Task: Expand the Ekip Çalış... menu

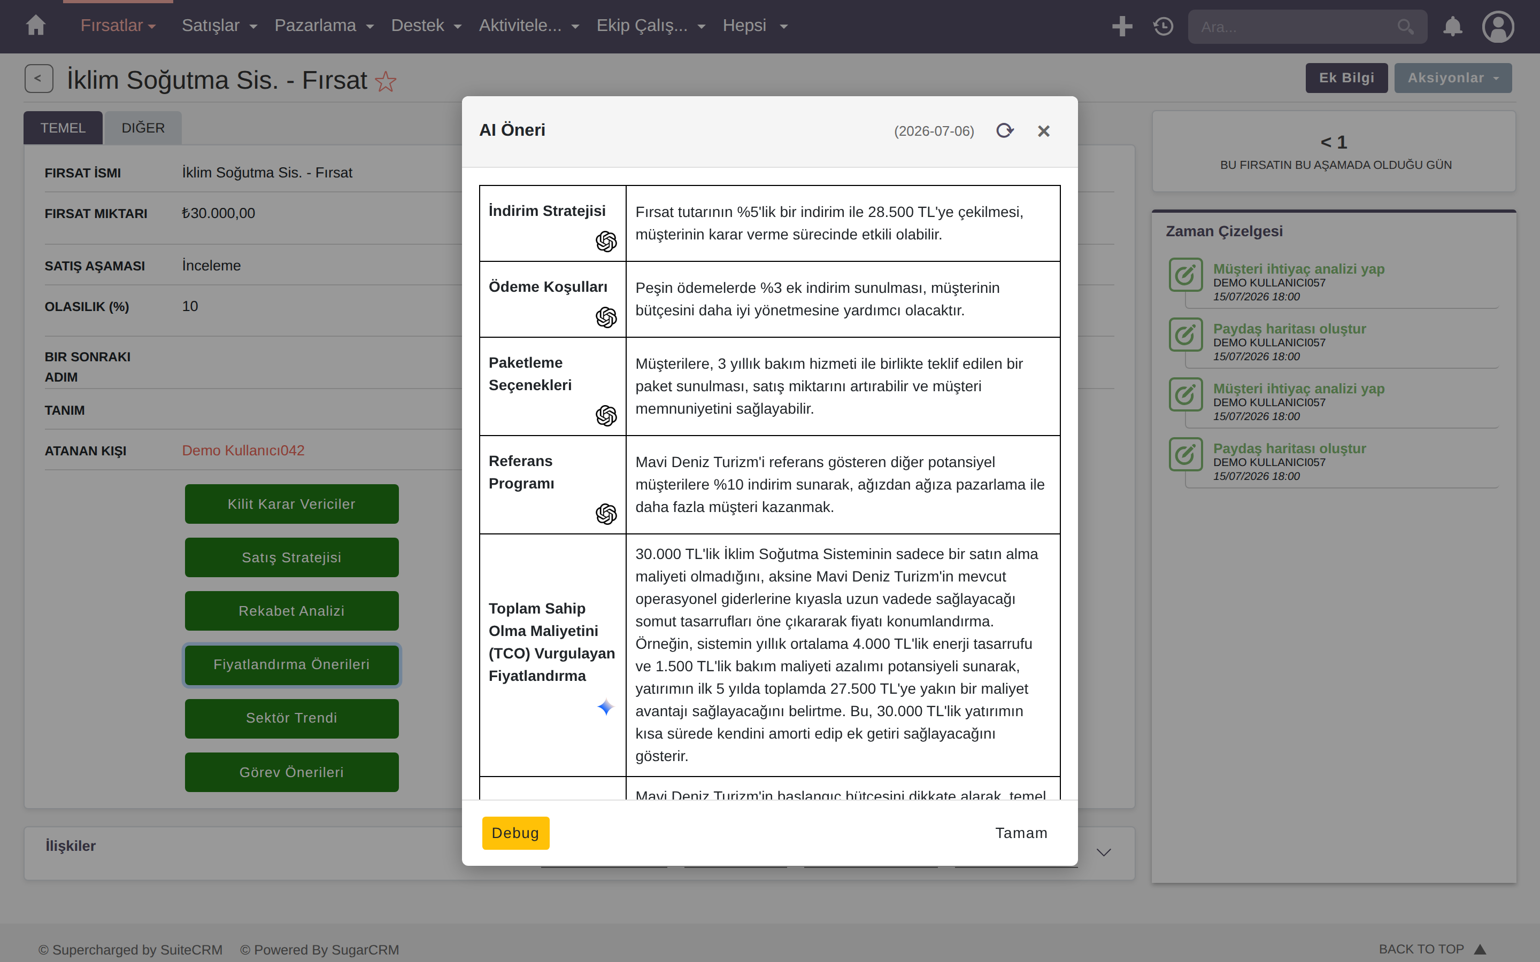Action: pos(651,26)
